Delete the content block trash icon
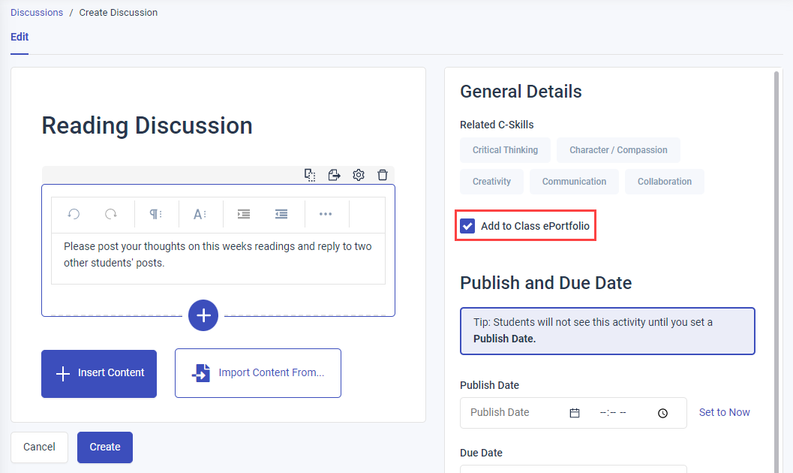Image resolution: width=793 pixels, height=473 pixels. point(383,175)
